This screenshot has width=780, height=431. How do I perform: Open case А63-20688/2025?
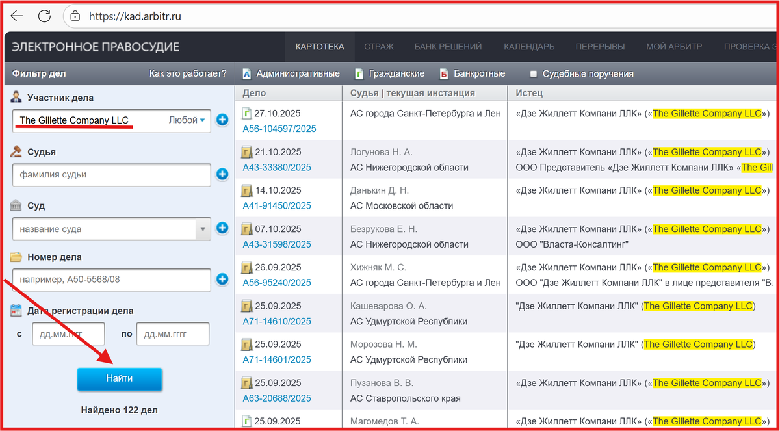(277, 398)
